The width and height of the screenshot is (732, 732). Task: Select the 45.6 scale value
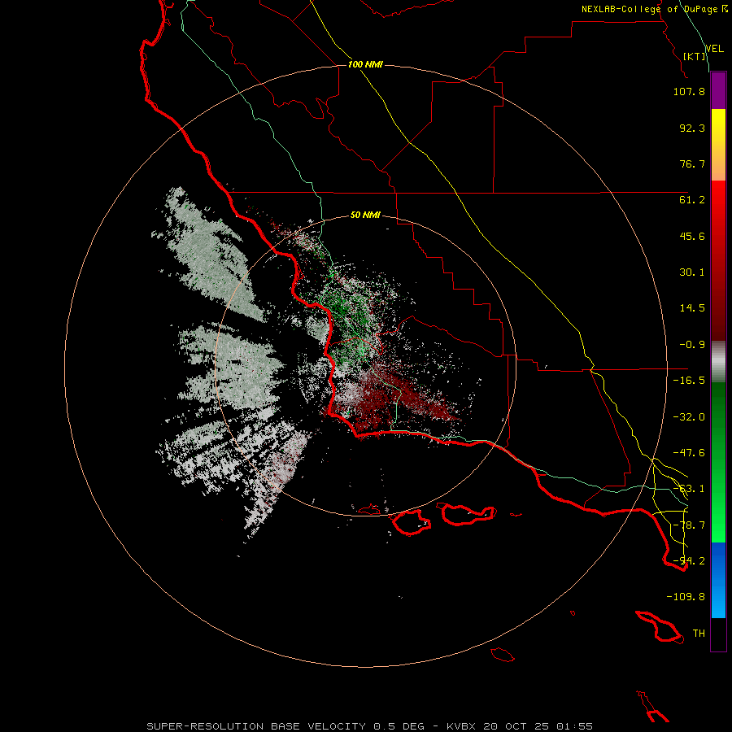coord(692,236)
